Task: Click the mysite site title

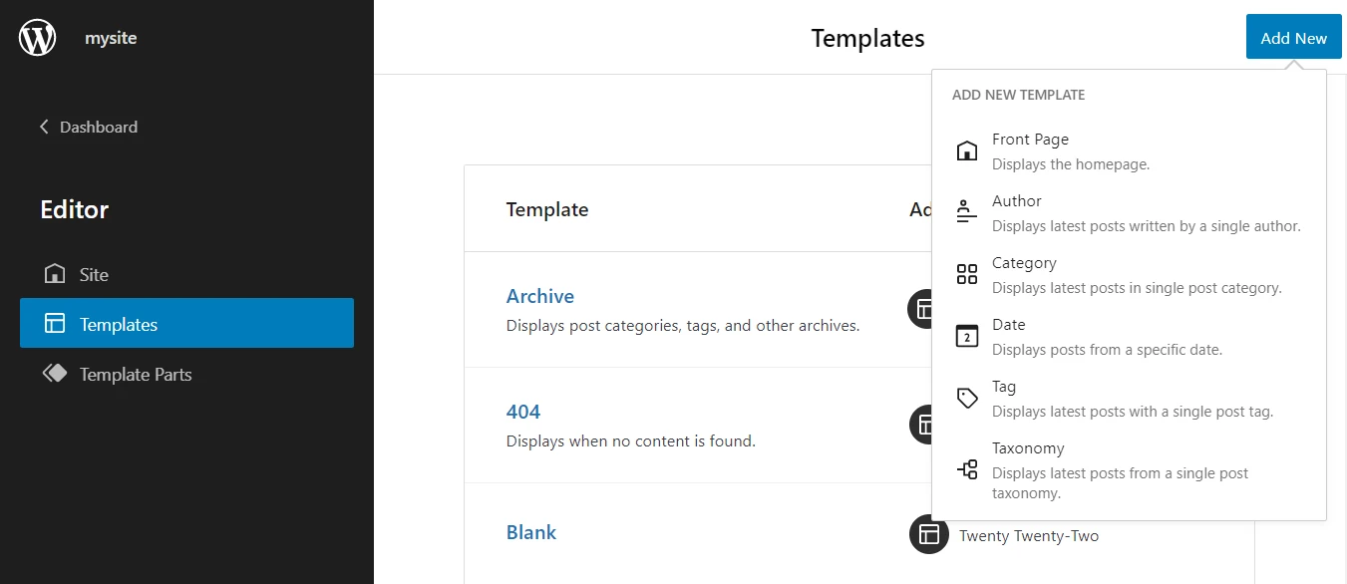Action: click(x=111, y=38)
